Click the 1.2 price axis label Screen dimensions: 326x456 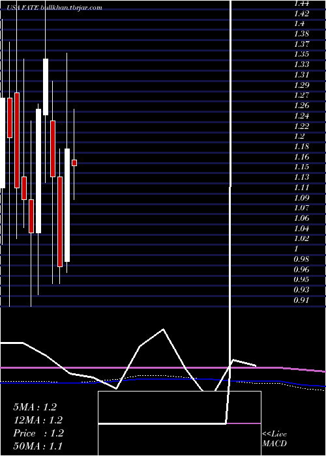299,136
